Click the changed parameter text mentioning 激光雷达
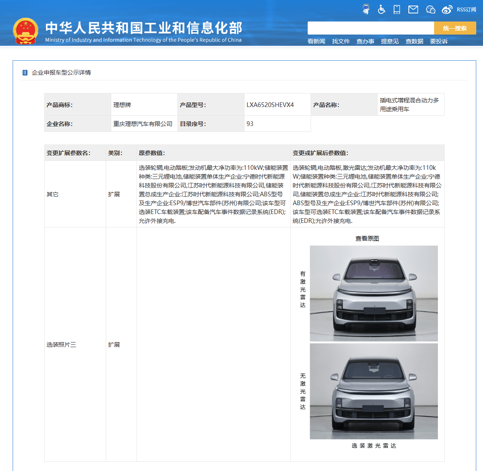 click(x=367, y=194)
